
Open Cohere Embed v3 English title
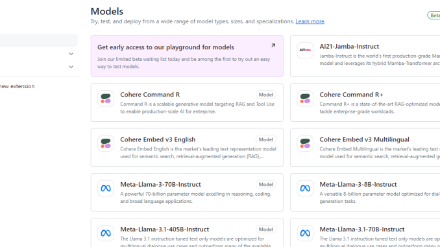158,139
